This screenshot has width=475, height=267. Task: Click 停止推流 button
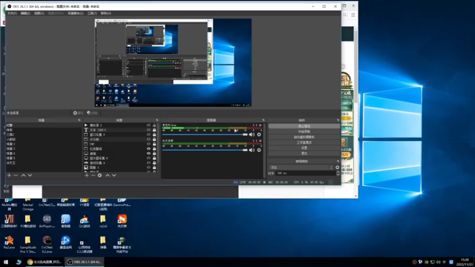[304, 126]
